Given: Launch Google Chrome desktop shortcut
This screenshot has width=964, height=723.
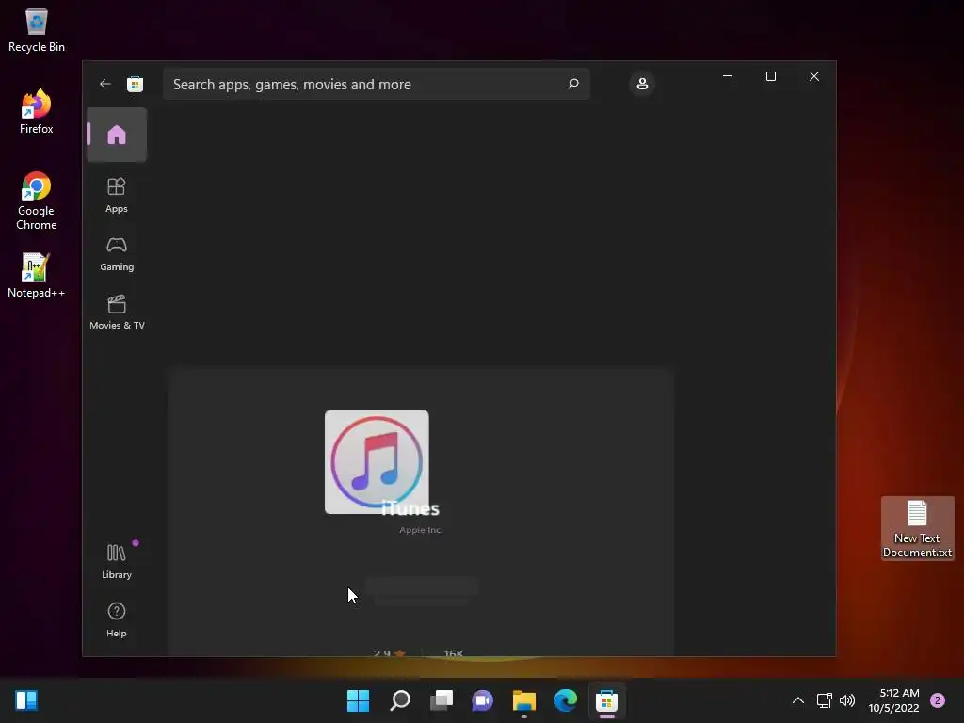Looking at the screenshot, I should (37, 201).
